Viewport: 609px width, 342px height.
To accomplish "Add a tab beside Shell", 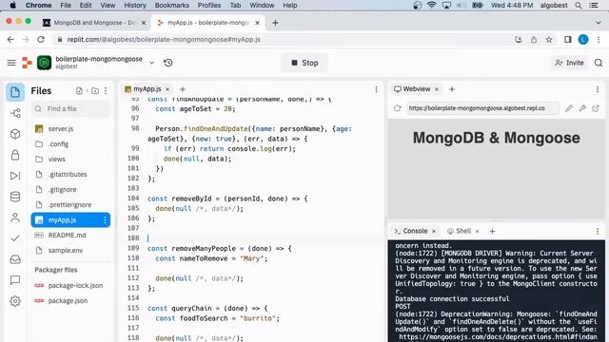I will point(492,231).
